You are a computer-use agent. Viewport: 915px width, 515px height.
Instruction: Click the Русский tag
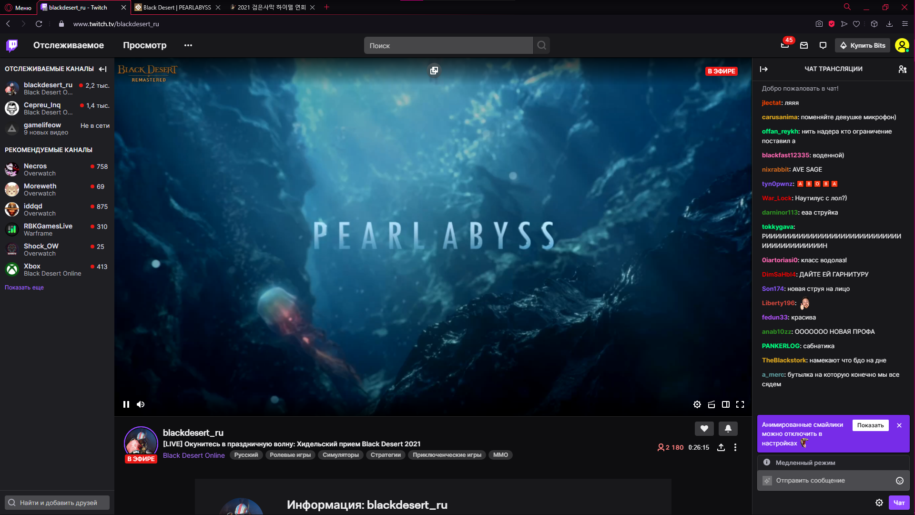pyautogui.click(x=246, y=455)
